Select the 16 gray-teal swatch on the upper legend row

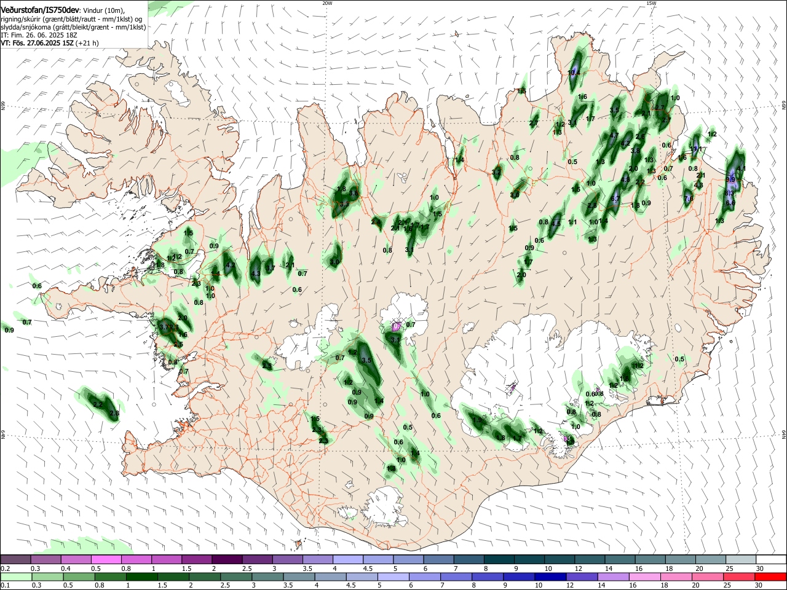pos(651,560)
